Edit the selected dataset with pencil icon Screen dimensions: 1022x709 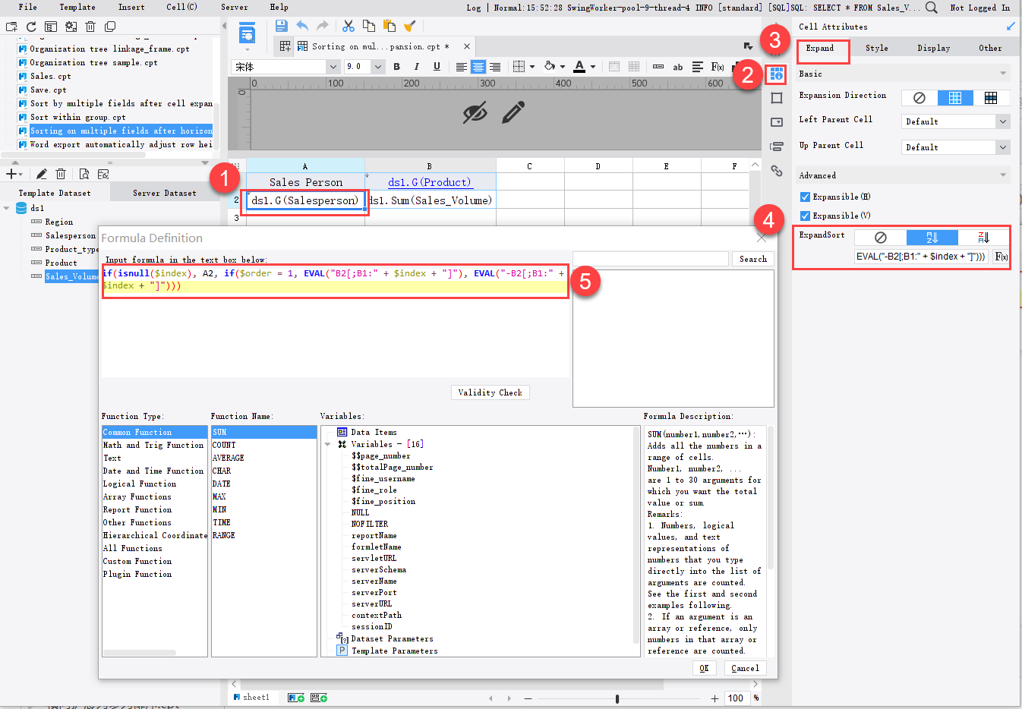tap(42, 174)
